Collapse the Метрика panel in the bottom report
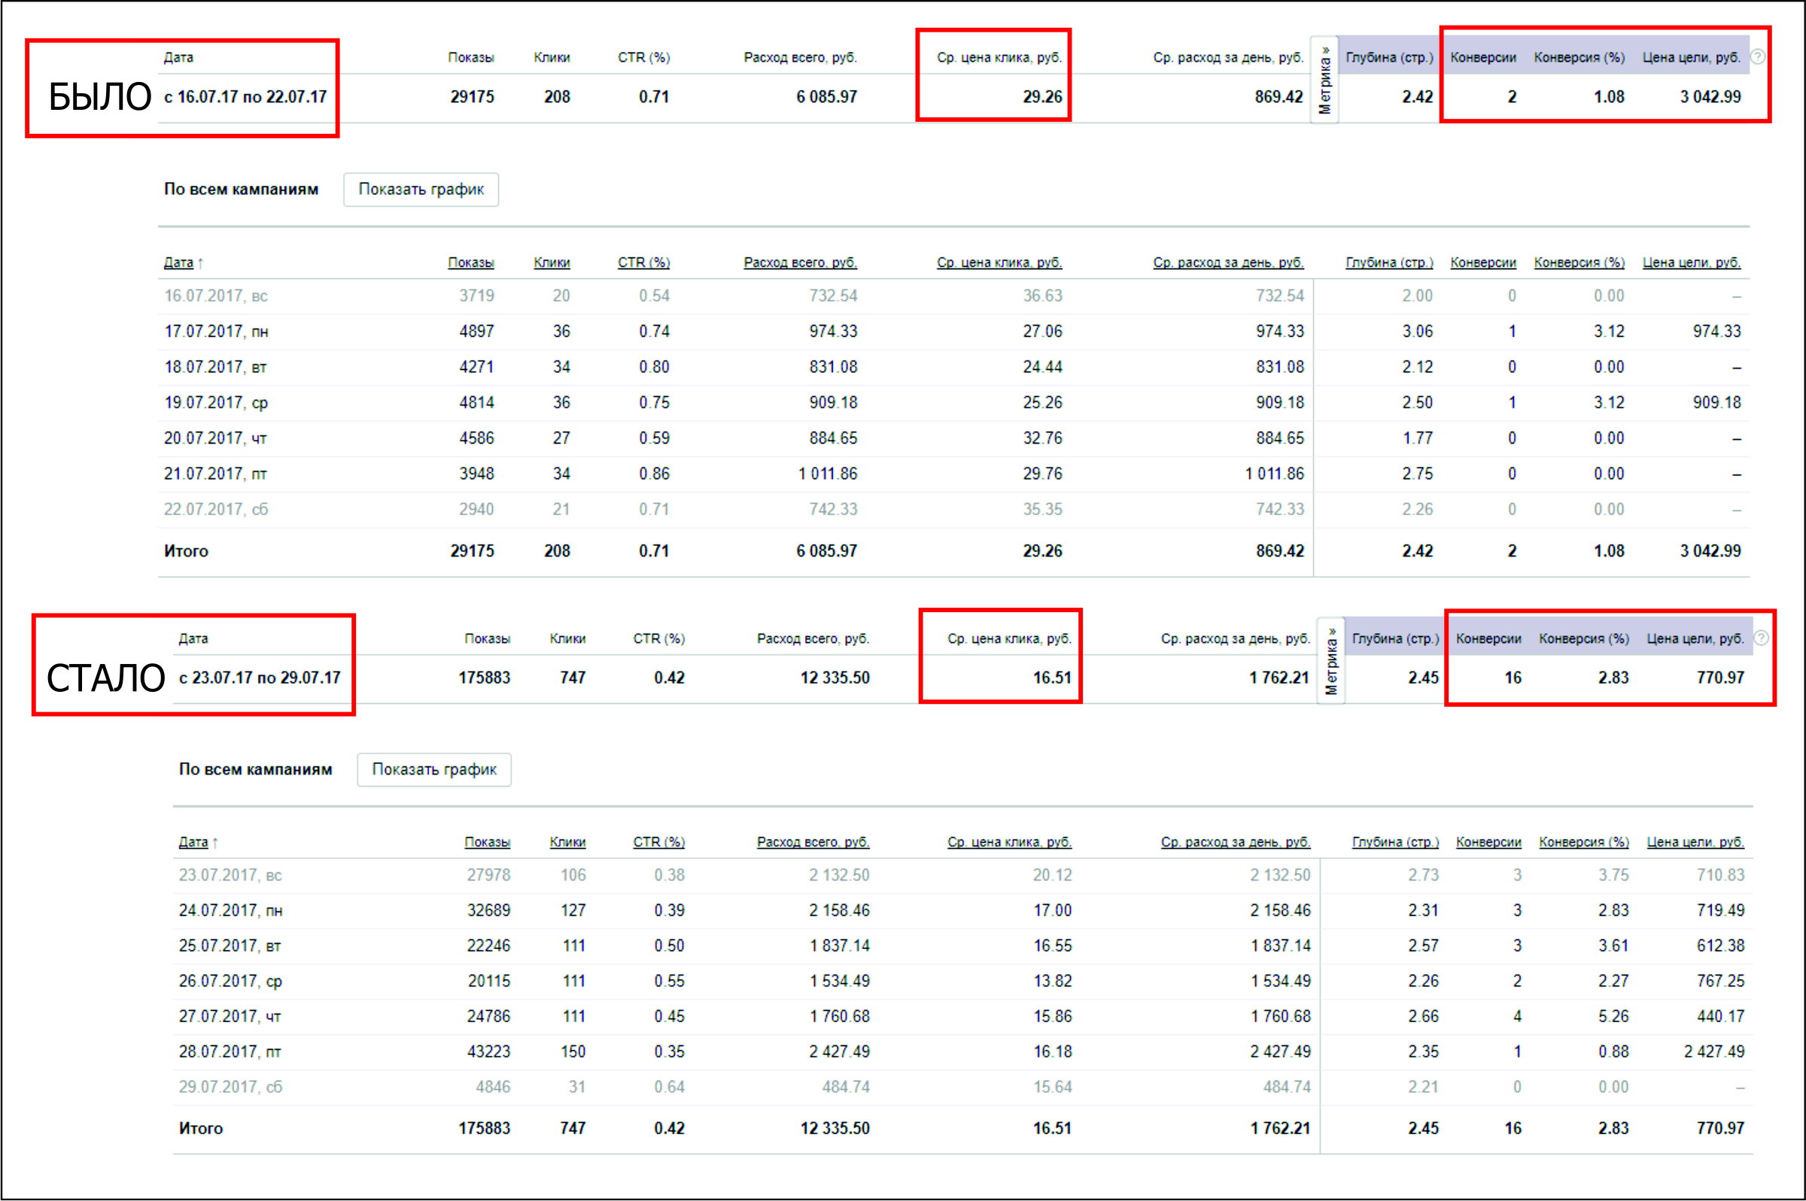This screenshot has height=1201, width=1806. click(1331, 661)
